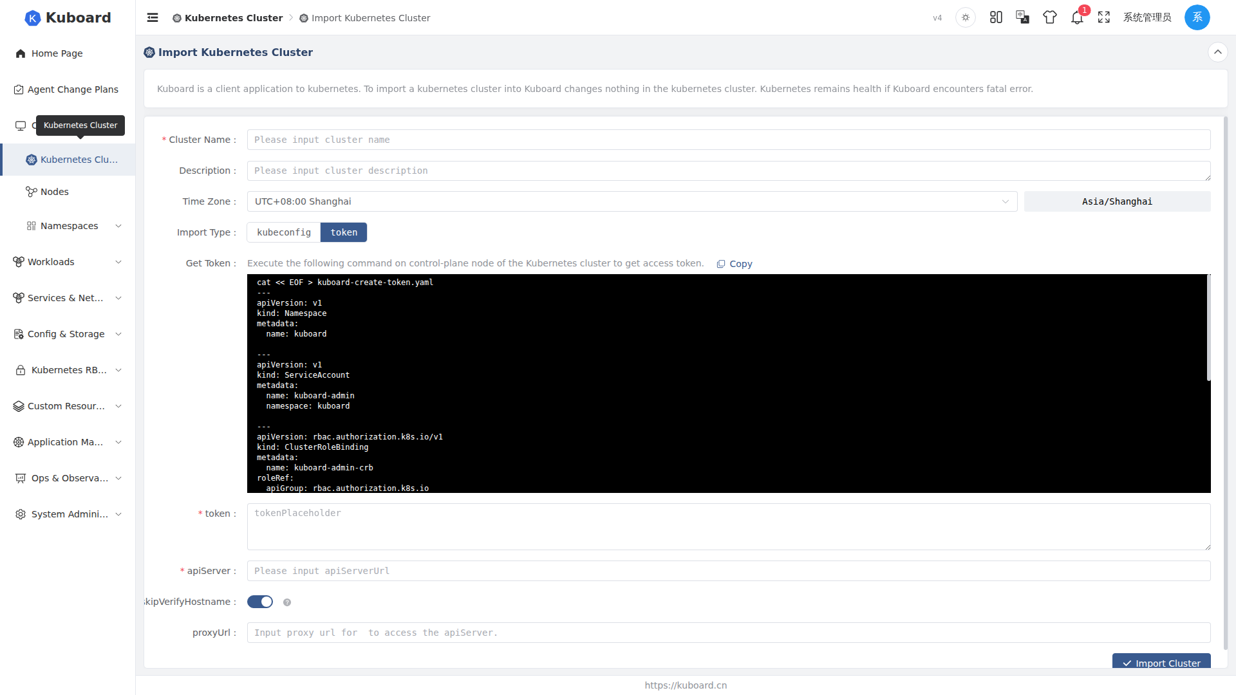The height and width of the screenshot is (695, 1236).
Task: Select Kubernetes Cluster sidebar item
Action: [x=68, y=160]
